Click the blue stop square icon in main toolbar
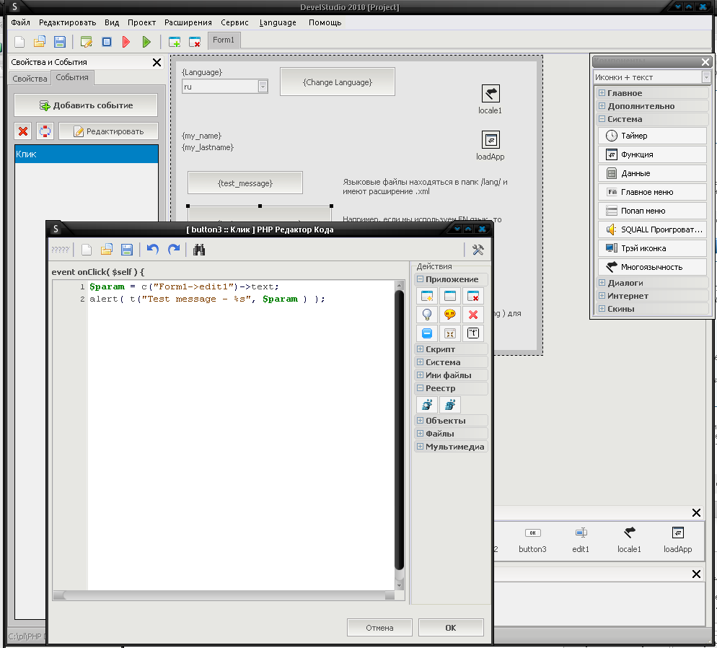The image size is (717, 648). (x=107, y=42)
